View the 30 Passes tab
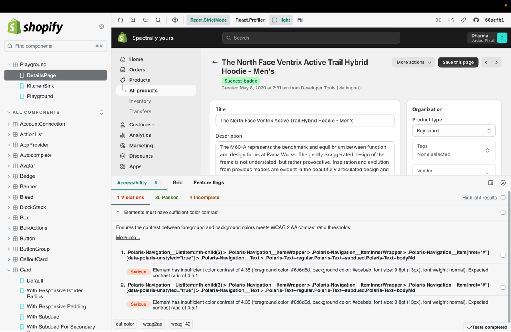The width and height of the screenshot is (511, 332). [x=166, y=197]
